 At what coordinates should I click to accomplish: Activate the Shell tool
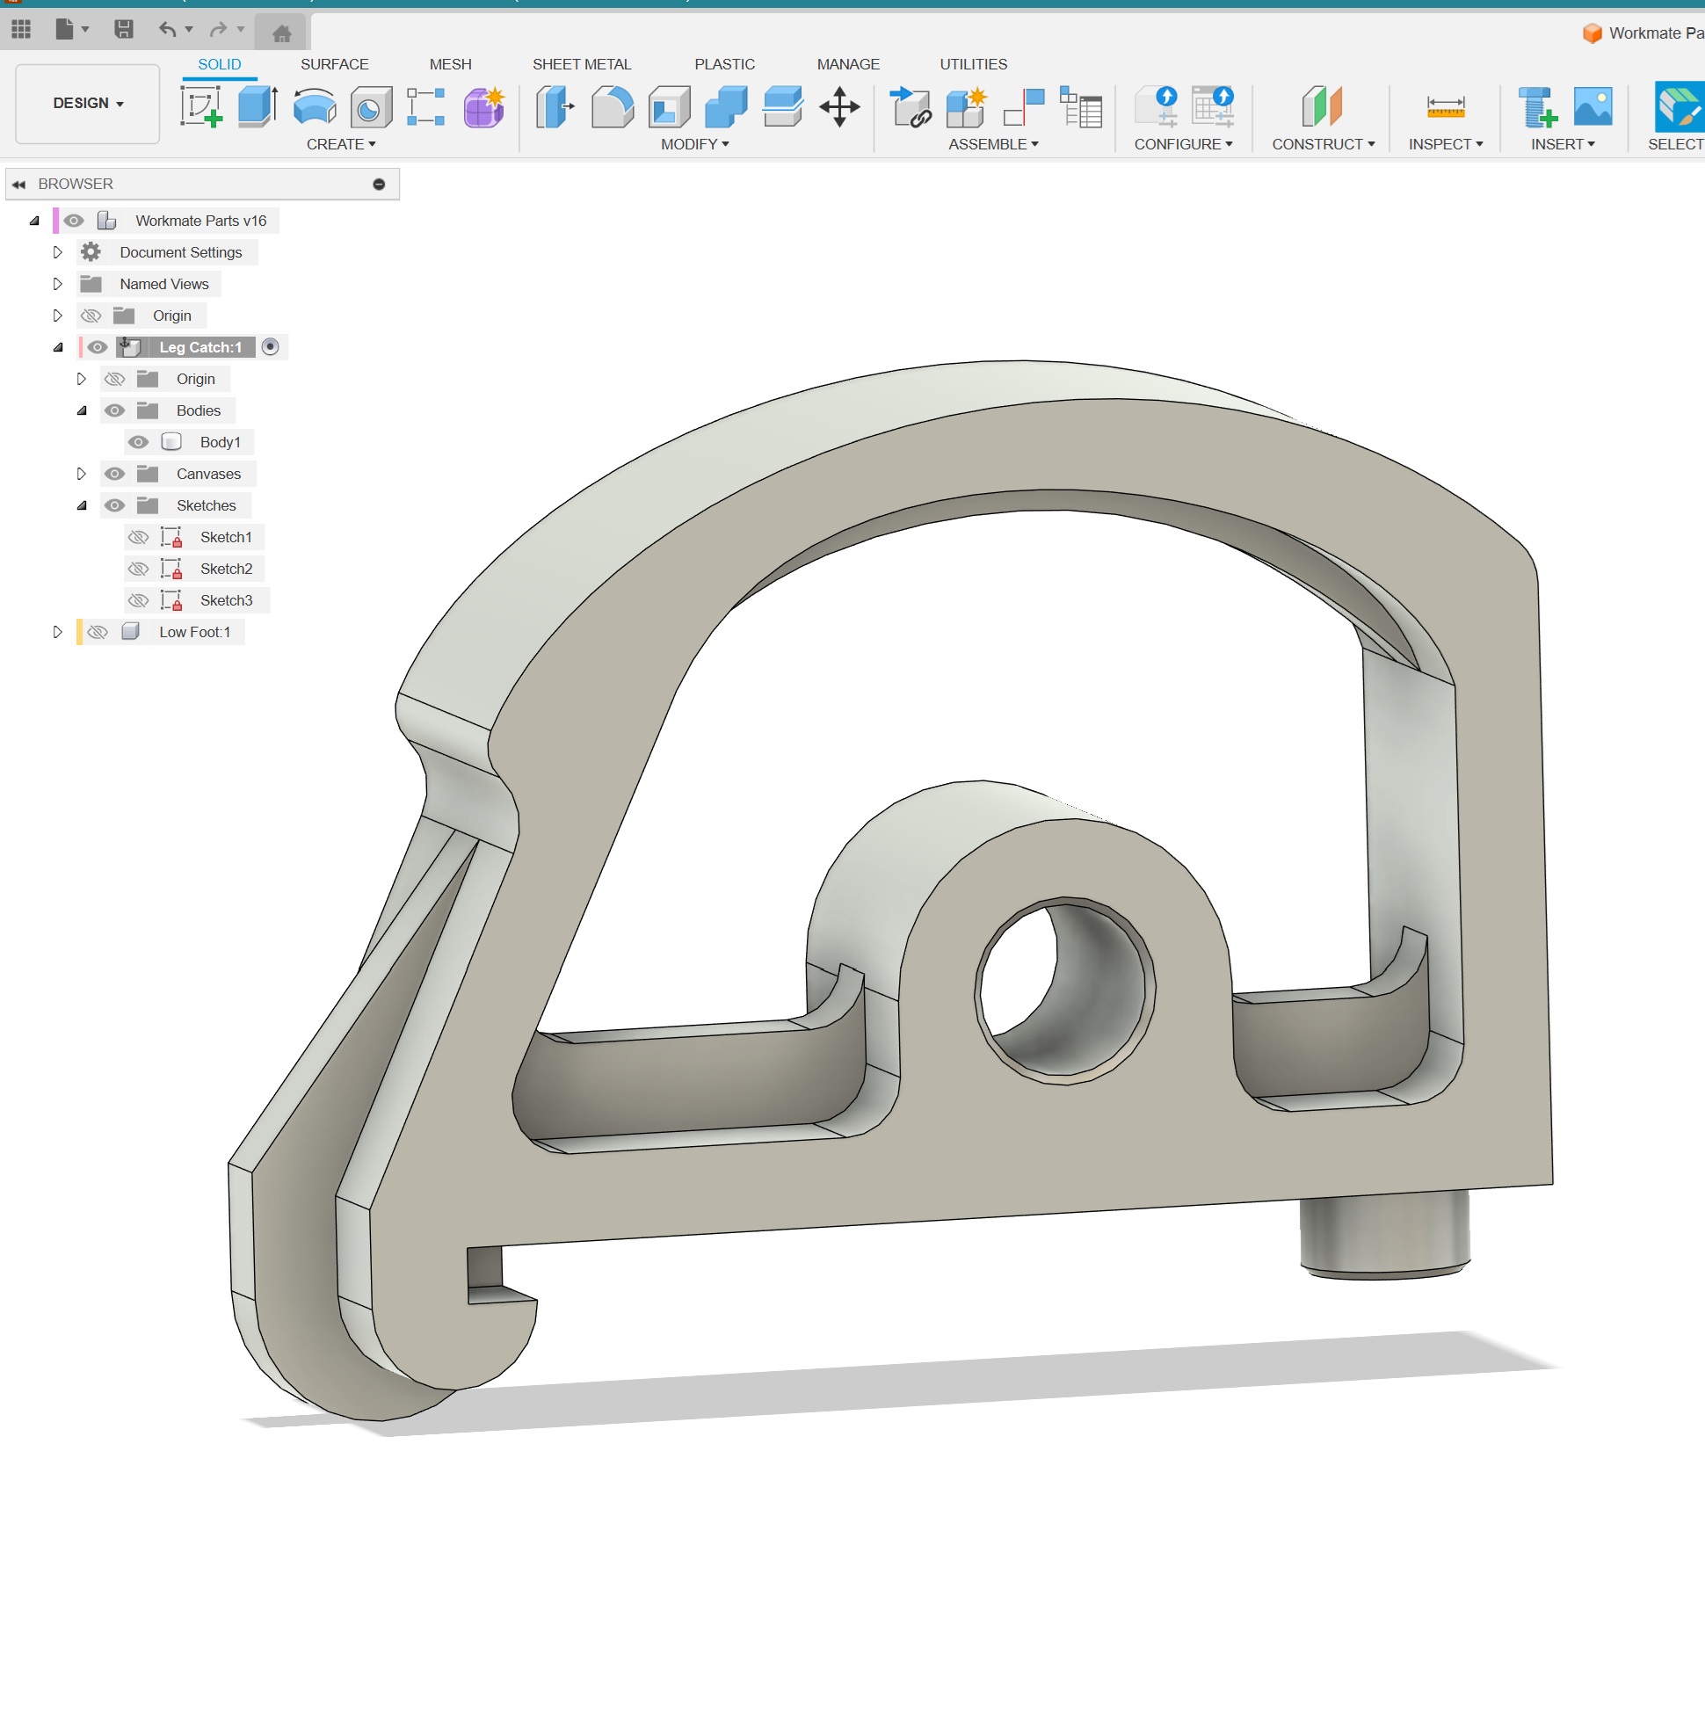[x=670, y=107]
